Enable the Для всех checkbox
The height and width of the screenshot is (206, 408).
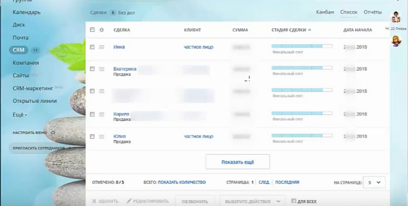pos(294,201)
